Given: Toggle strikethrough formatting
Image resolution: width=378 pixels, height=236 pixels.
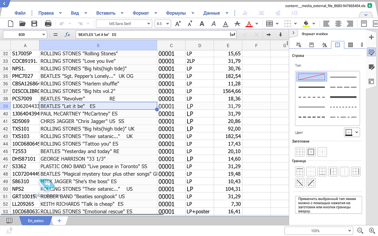Looking at the screenshot, I should pyautogui.click(x=237, y=24).
